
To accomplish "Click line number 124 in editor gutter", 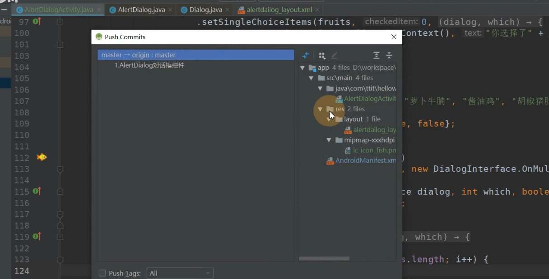I will click(22, 271).
